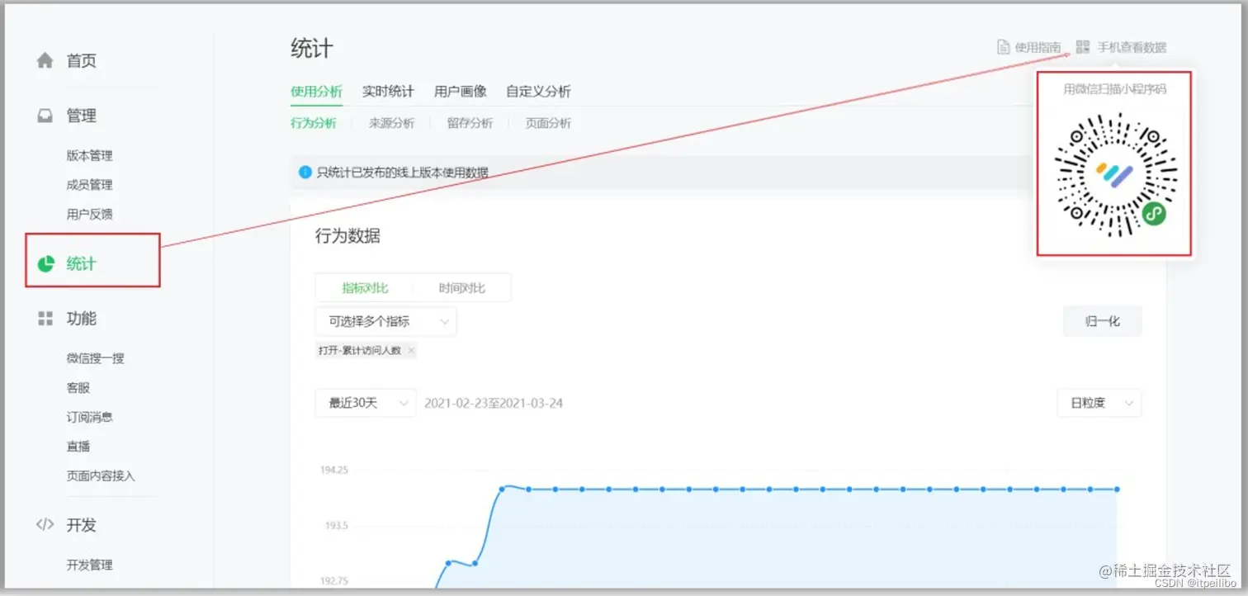1248x596 pixels.
Task: Click the 手机查看数据 link
Action: click(1132, 47)
